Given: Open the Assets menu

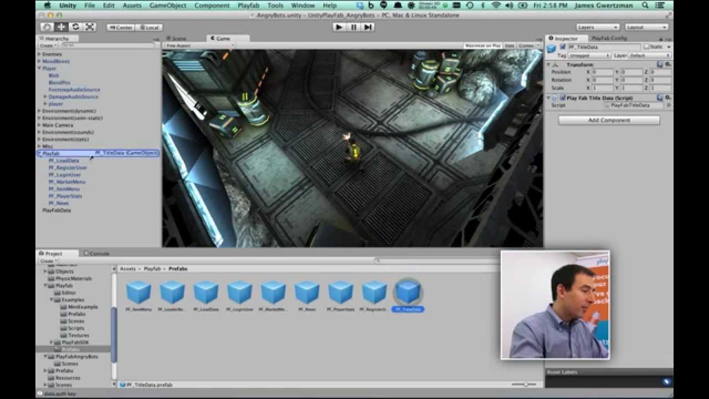Looking at the screenshot, I should click(132, 5).
